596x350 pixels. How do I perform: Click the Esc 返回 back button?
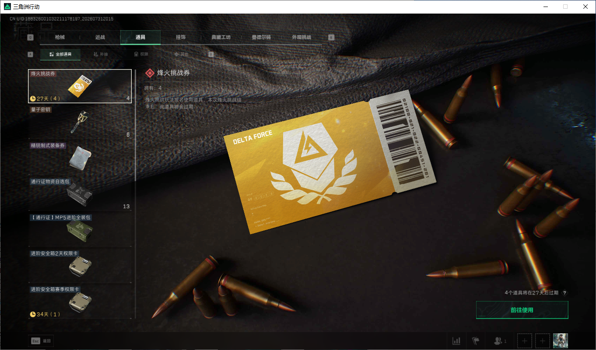(41, 341)
